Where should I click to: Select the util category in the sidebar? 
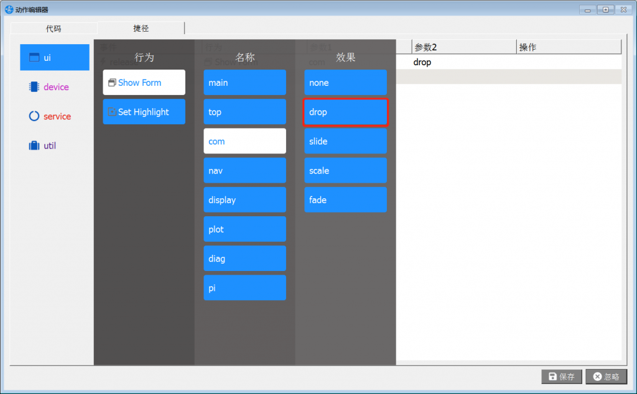(x=55, y=145)
